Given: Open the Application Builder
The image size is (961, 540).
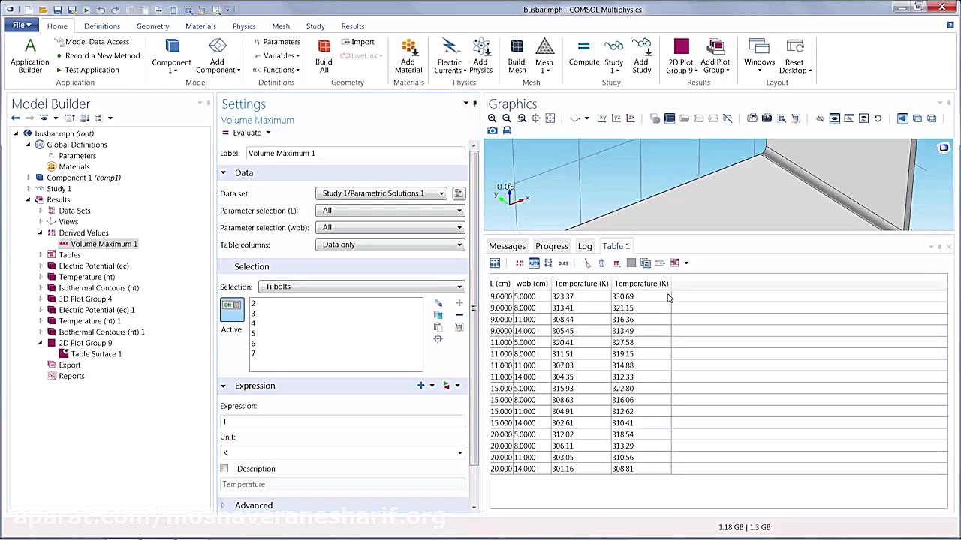Looking at the screenshot, I should click(30, 56).
